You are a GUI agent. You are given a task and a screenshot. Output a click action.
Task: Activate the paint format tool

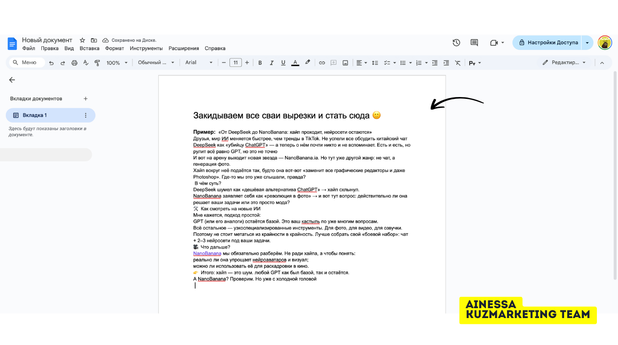tap(97, 63)
